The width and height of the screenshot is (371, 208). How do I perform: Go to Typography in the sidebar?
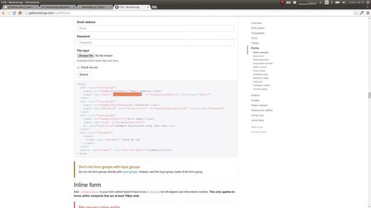(257, 34)
